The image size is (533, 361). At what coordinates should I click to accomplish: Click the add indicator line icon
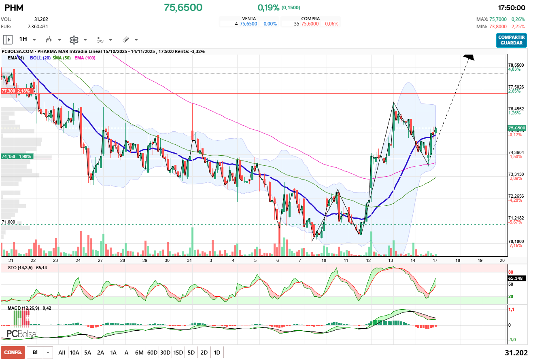click(100, 40)
